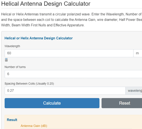The width and height of the screenshot is (142, 129).
Task: Click the Wavelength field label
Action: tap(12, 46)
